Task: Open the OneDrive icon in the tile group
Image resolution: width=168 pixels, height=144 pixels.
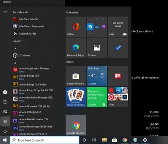Action: coord(97,27)
